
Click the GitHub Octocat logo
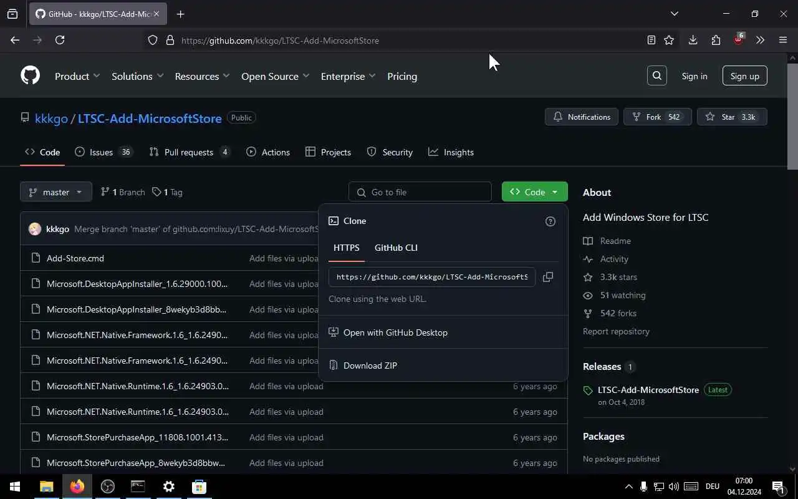coord(30,76)
